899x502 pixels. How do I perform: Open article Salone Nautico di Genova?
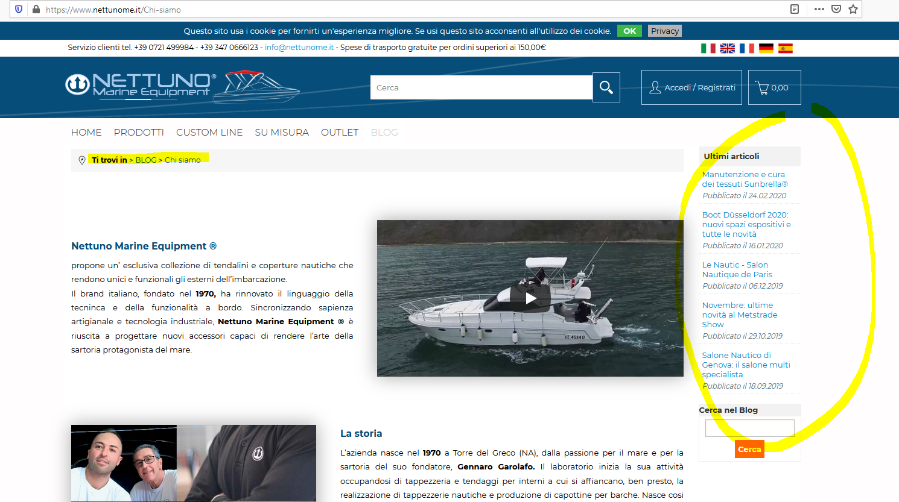click(746, 365)
